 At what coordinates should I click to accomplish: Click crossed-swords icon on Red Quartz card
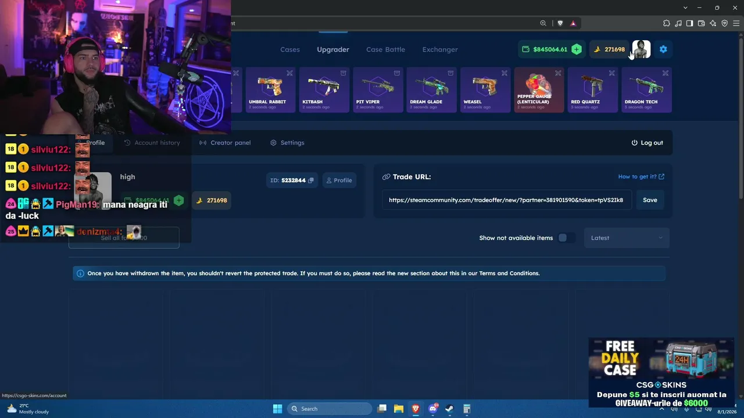(x=611, y=73)
